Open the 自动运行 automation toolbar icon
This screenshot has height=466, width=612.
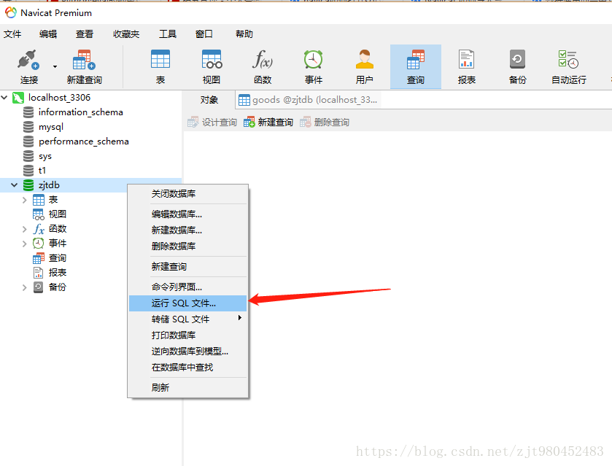pos(568,59)
